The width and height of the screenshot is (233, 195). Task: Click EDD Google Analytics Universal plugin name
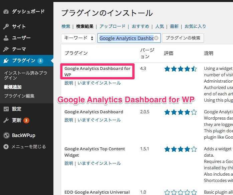point(97,192)
